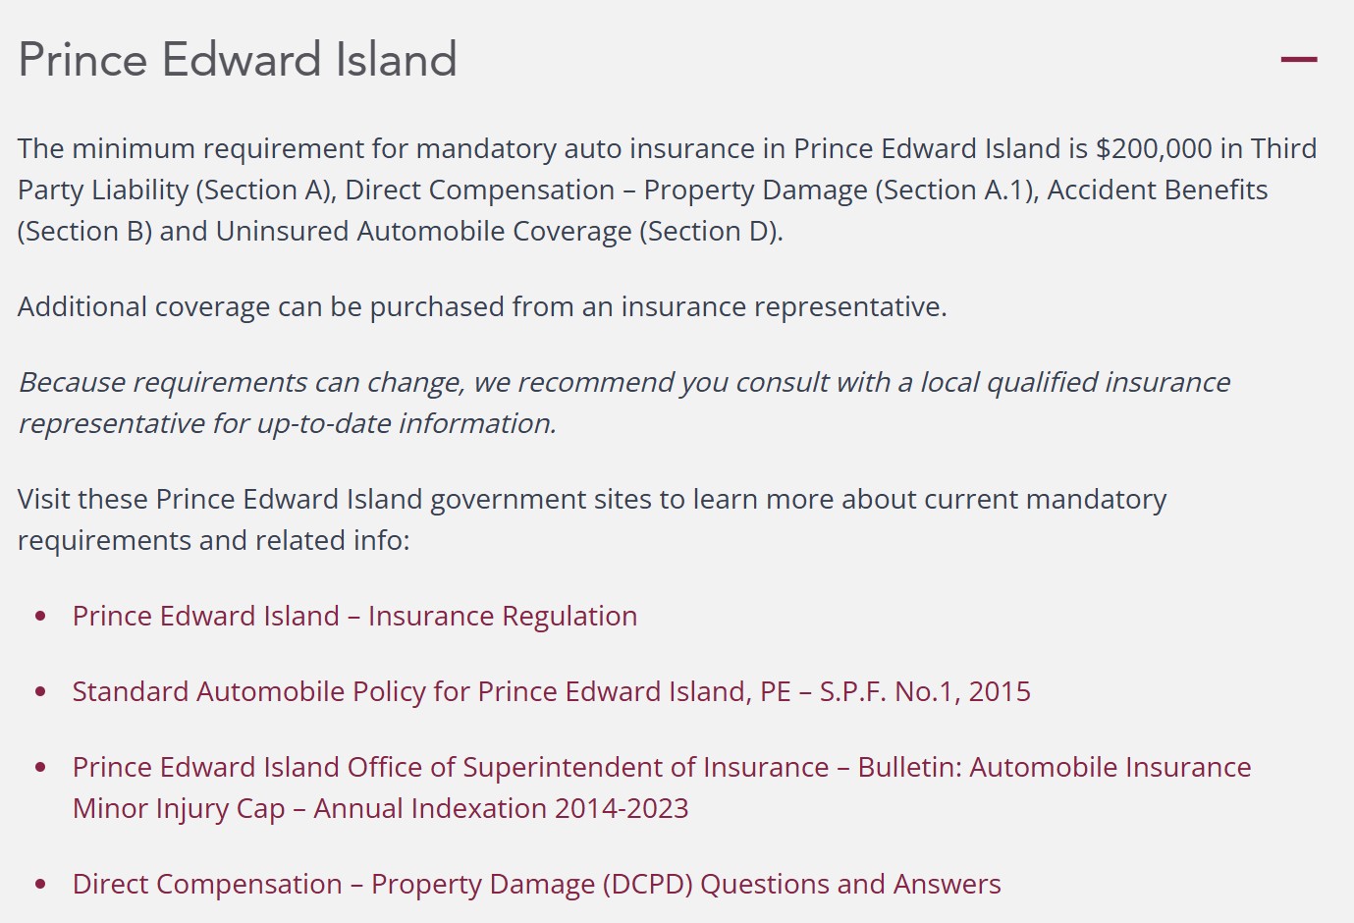Open Prince Edward Island – Insurance Regulation link
The height and width of the screenshot is (923, 1354).
tap(354, 616)
